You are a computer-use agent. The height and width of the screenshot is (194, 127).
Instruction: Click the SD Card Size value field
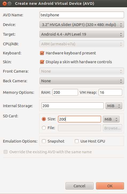[79, 119]
